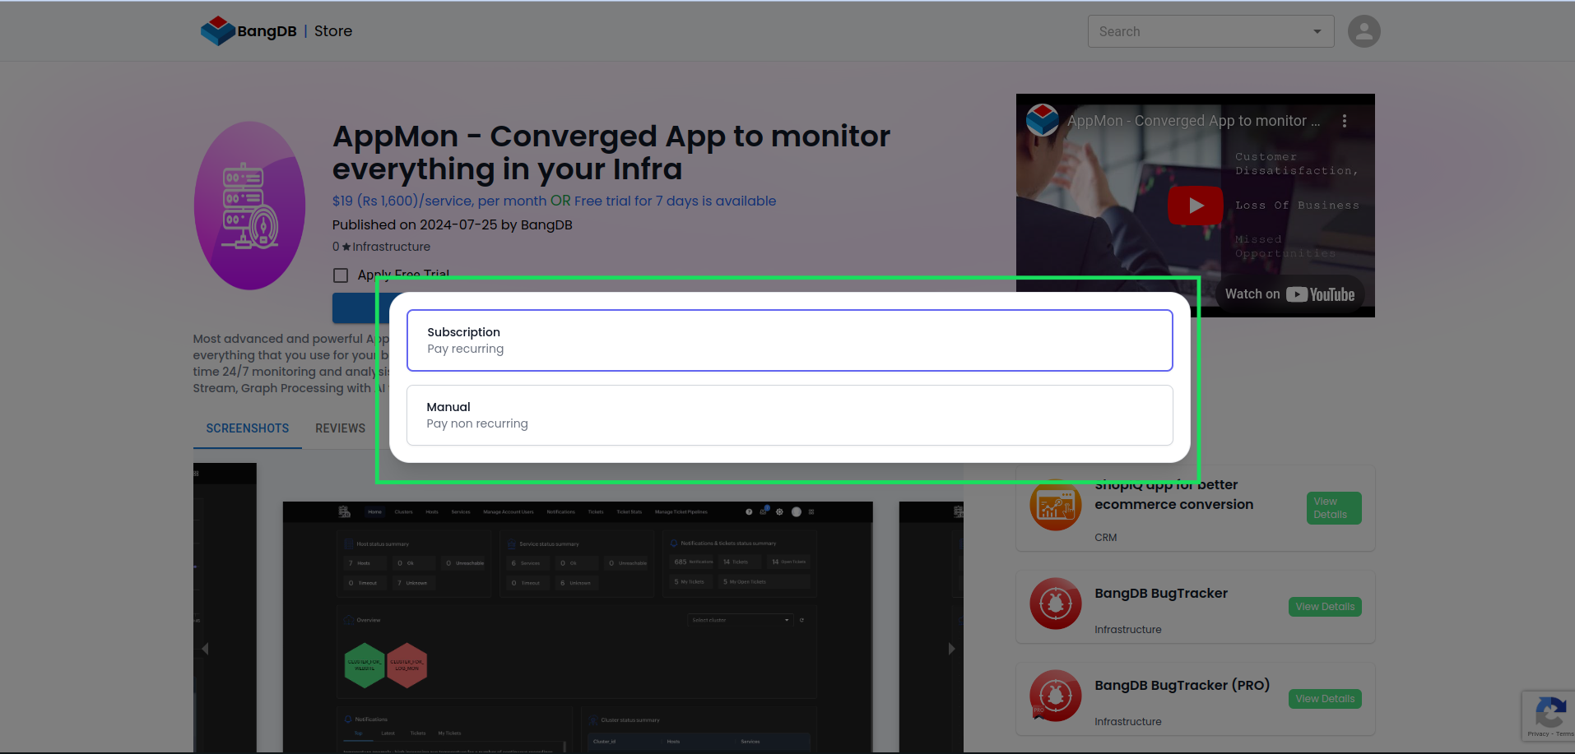The height and width of the screenshot is (754, 1575).
Task: Switch to the SCREENSHOTS tab
Action: (248, 428)
